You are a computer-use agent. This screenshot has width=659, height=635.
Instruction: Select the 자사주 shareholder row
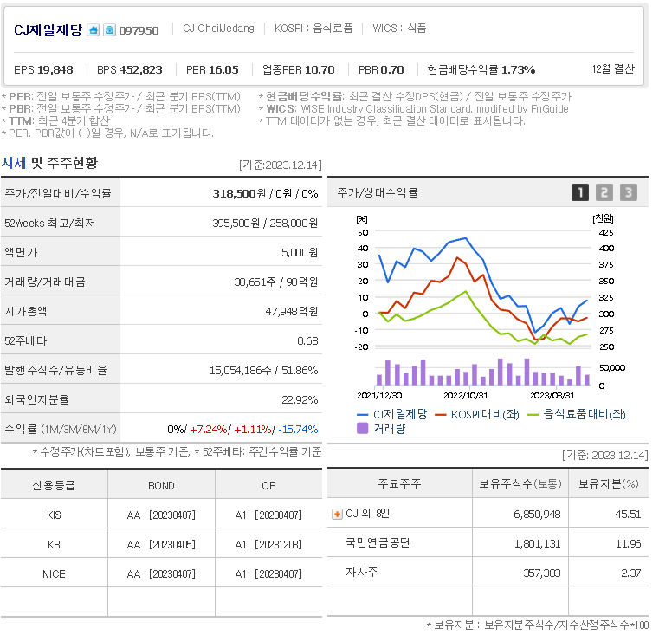coord(488,573)
